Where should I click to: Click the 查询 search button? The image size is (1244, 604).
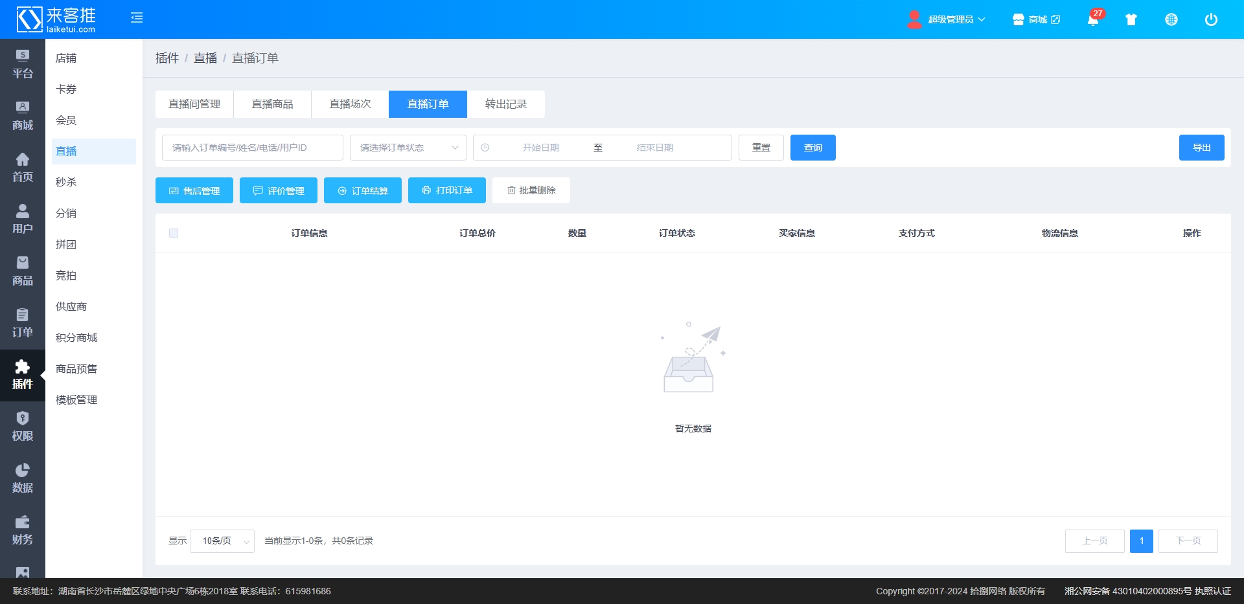812,148
